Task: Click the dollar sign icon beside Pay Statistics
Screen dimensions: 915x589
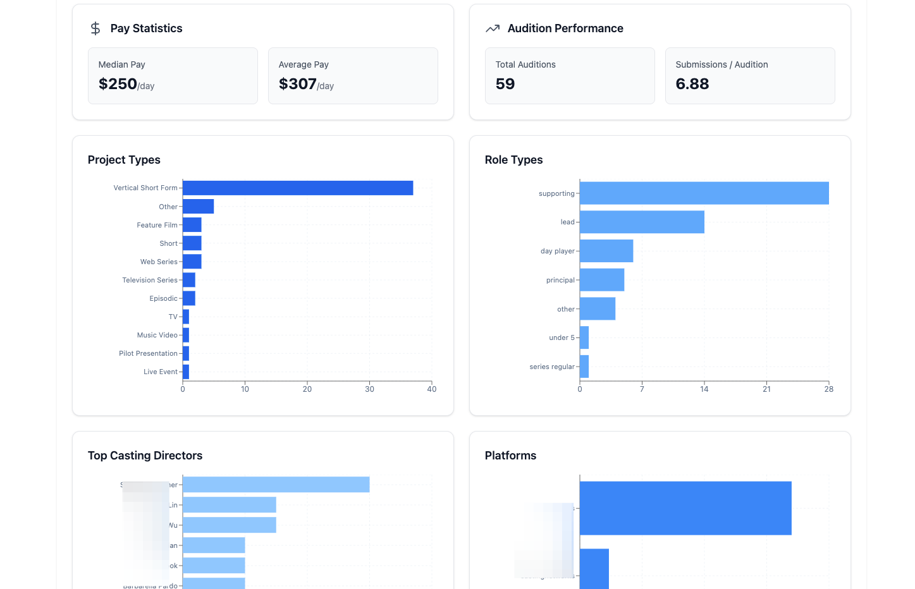Action: (95, 28)
